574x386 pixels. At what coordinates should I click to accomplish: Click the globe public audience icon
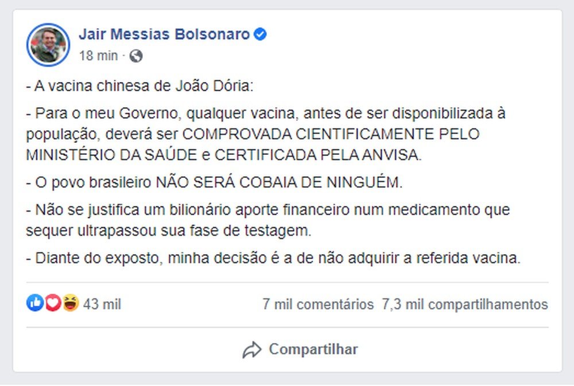point(136,56)
